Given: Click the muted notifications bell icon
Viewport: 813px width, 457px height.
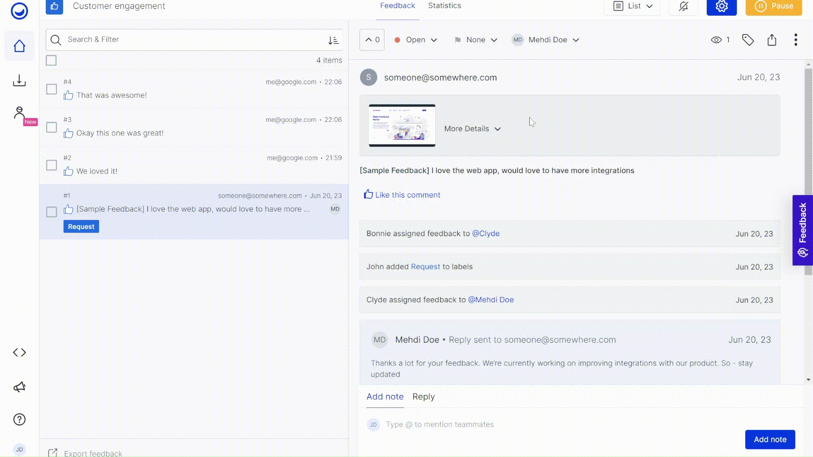Looking at the screenshot, I should 683,6.
